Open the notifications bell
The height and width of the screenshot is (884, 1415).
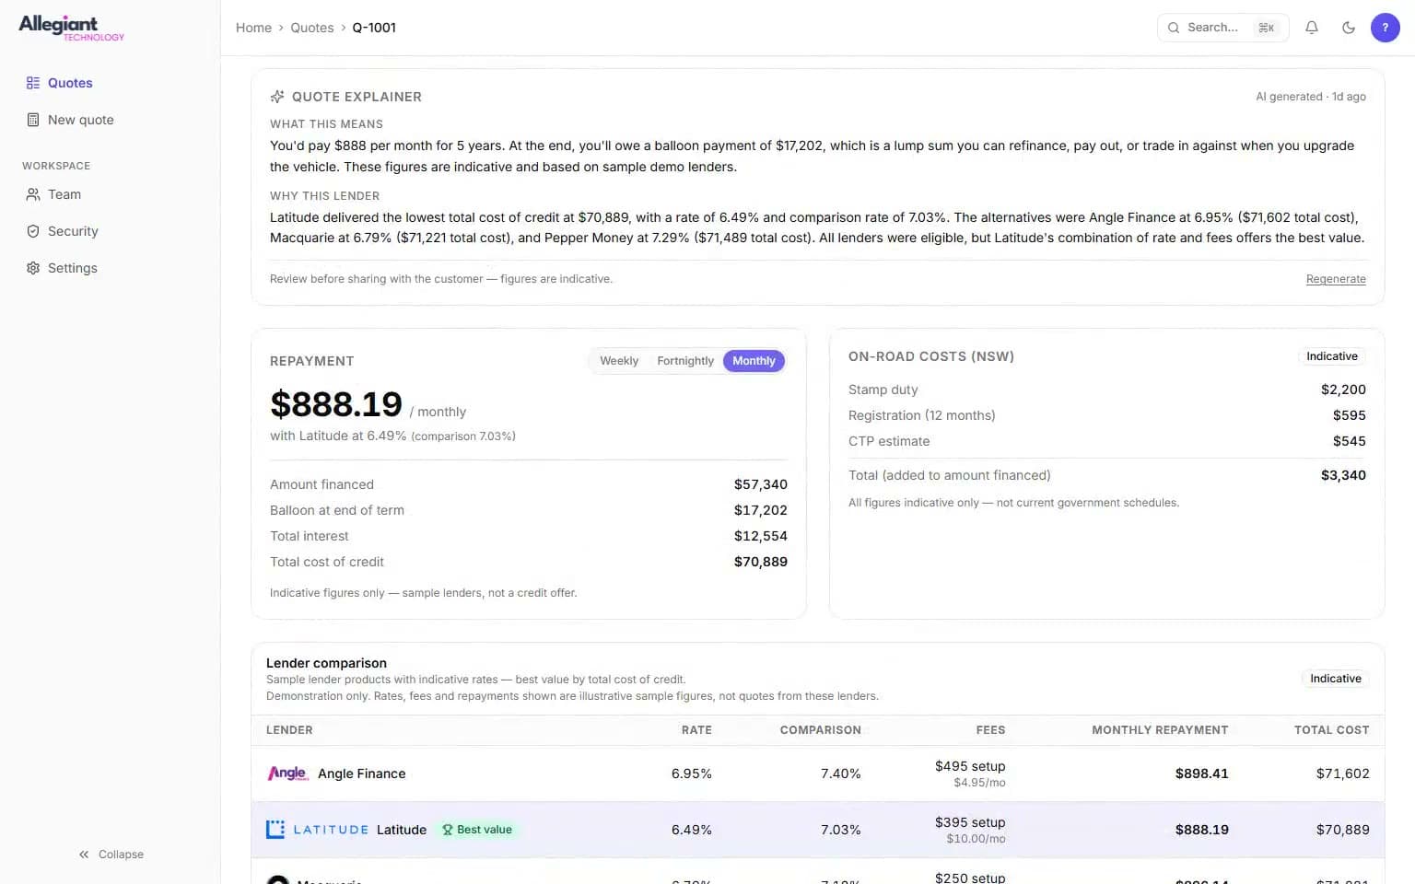click(1312, 28)
